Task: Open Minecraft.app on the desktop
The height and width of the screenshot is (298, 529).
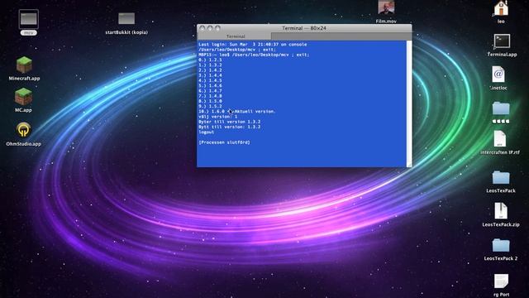Action: coord(24,65)
